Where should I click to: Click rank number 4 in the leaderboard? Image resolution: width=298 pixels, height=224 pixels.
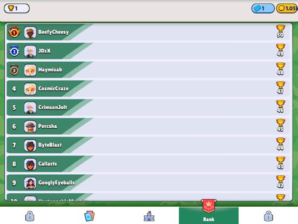pyautogui.click(x=14, y=89)
